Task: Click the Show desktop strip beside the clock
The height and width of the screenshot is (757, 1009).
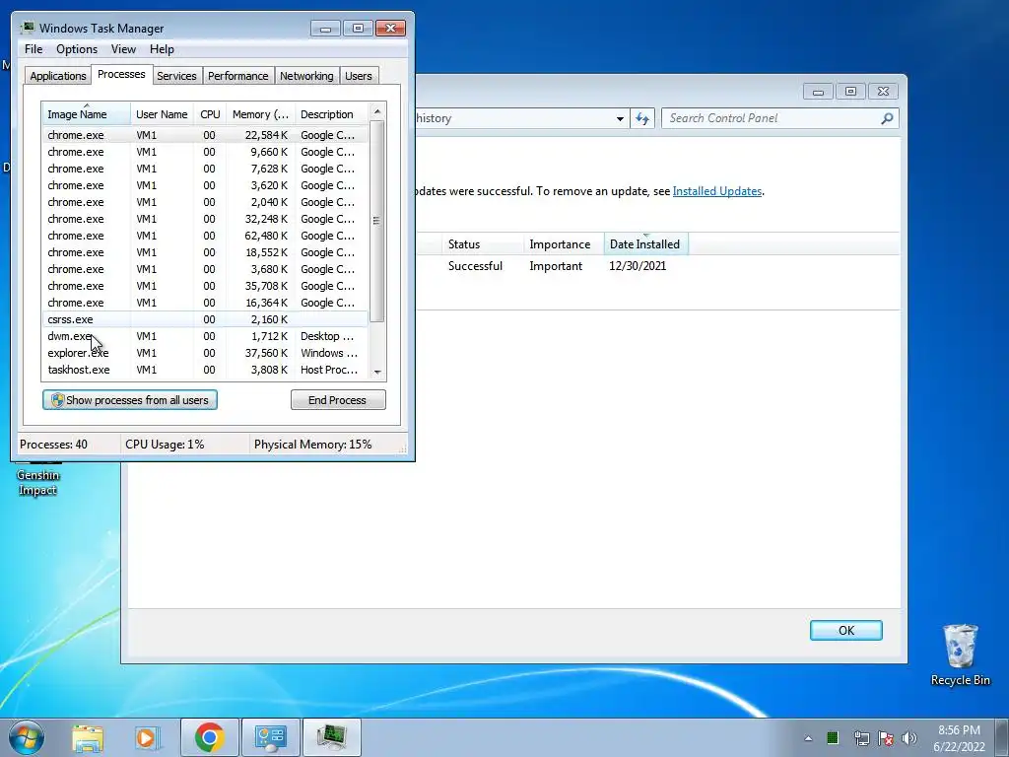Action: [1002, 737]
